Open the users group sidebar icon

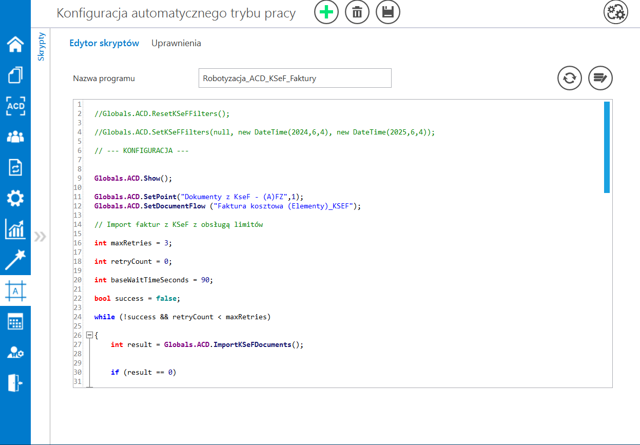[15, 137]
